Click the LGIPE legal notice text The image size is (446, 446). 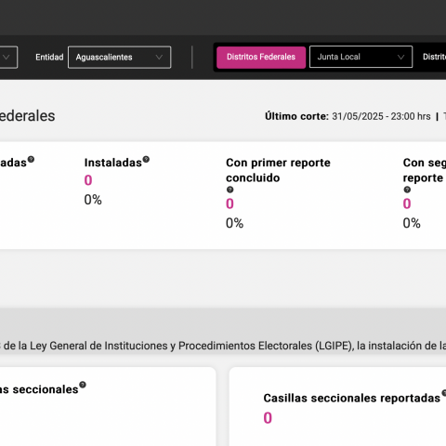tap(223, 346)
